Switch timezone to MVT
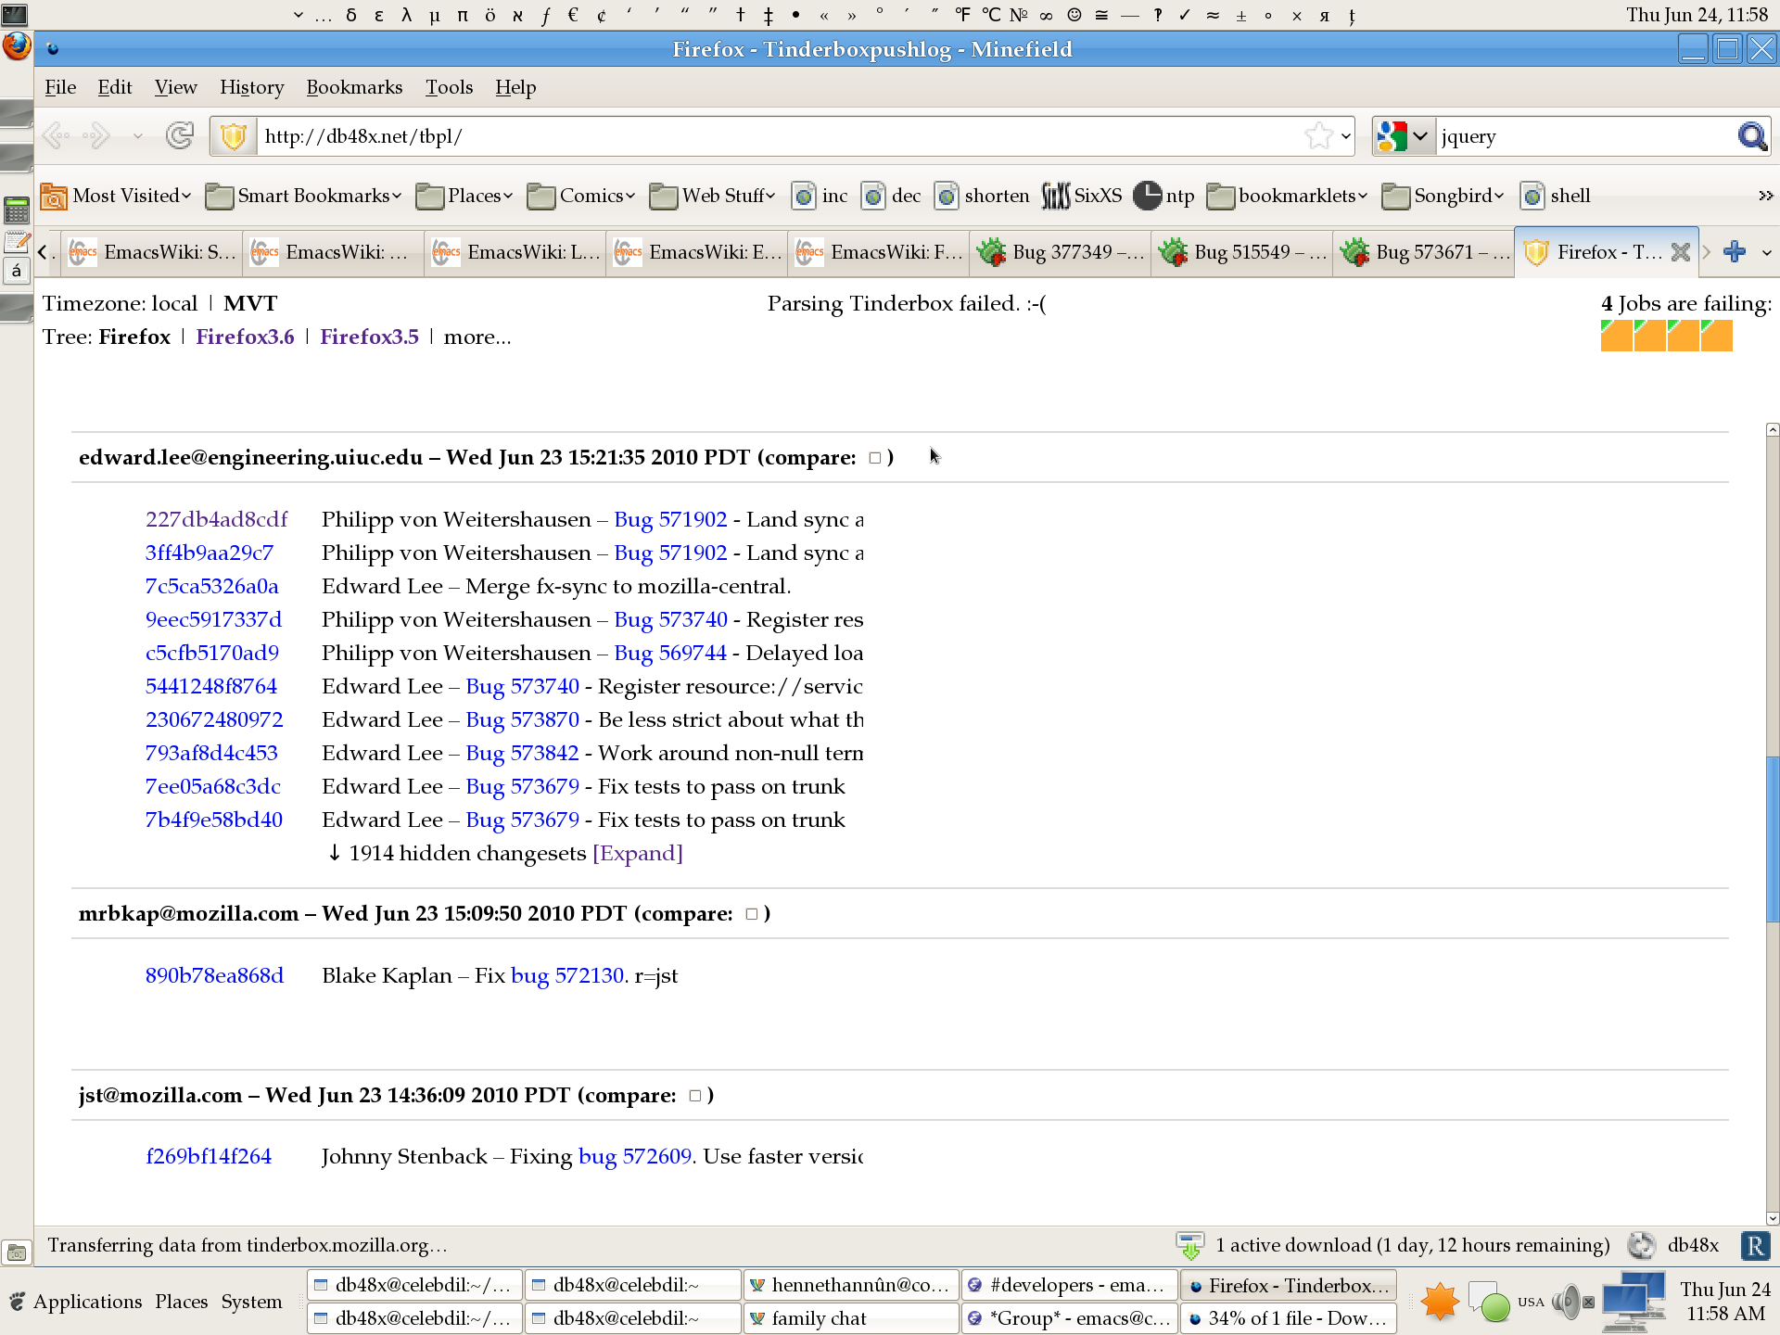Image resolution: width=1780 pixels, height=1335 pixels. click(250, 303)
